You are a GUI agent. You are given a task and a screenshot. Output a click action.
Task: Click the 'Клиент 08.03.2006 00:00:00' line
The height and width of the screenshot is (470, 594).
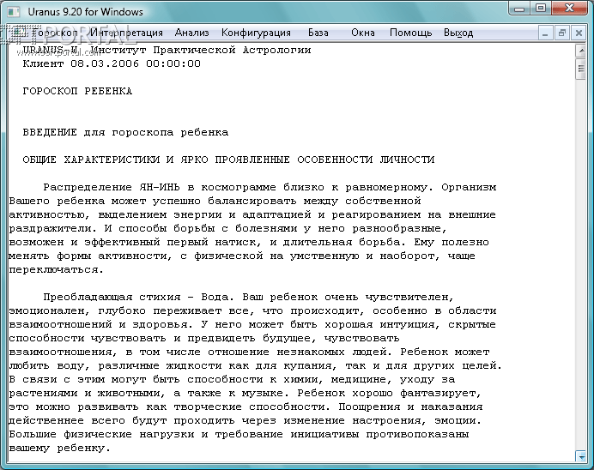(x=112, y=63)
